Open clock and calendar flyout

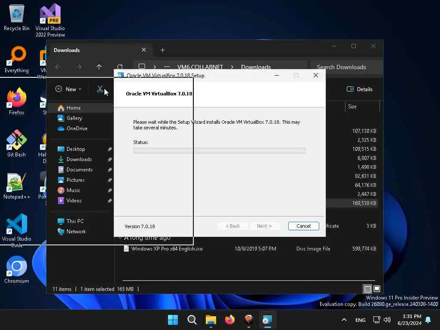tap(409, 320)
